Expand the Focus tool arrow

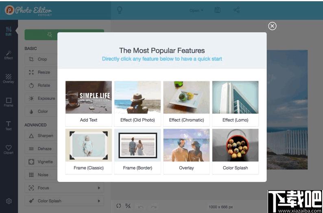pos(99,188)
